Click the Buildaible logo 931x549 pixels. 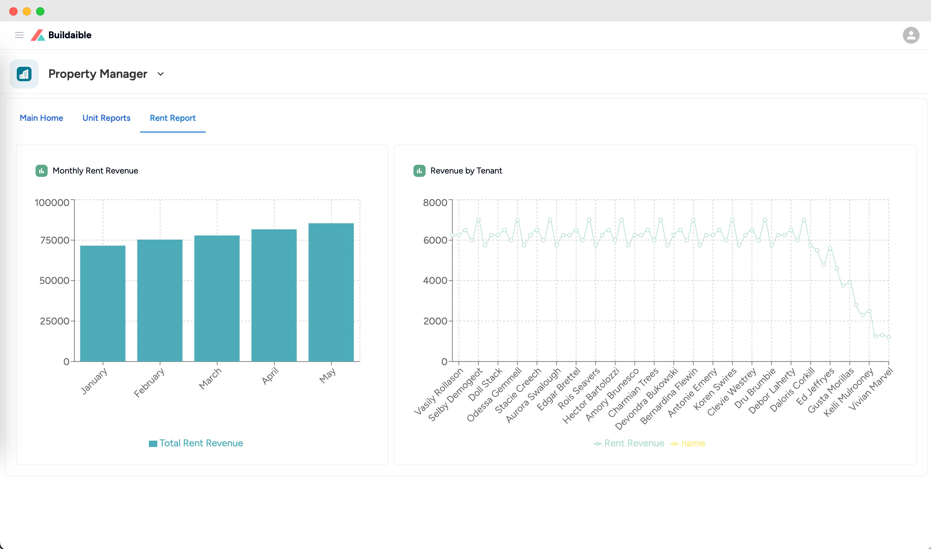[x=38, y=35]
